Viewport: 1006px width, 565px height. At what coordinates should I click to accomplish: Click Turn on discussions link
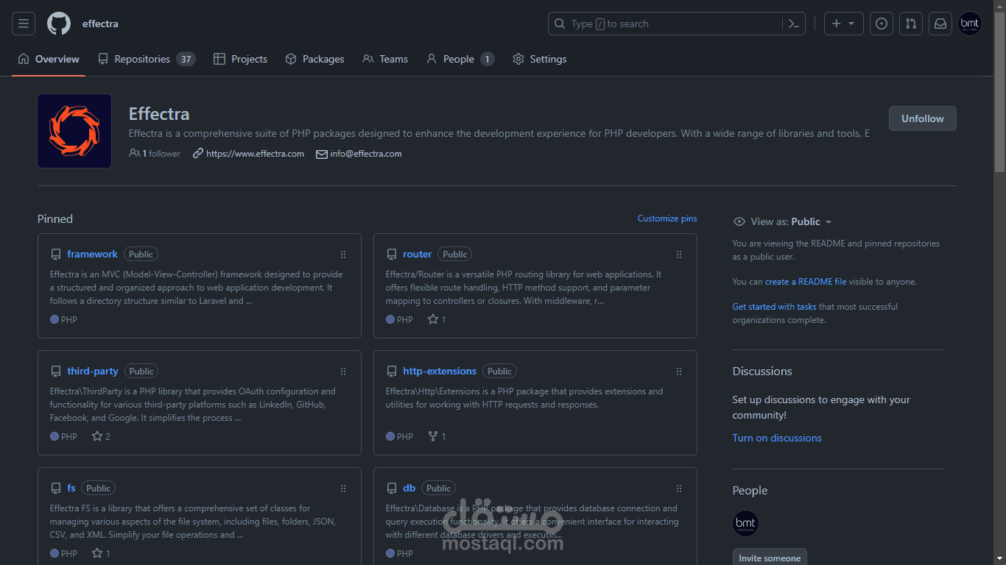click(x=777, y=438)
